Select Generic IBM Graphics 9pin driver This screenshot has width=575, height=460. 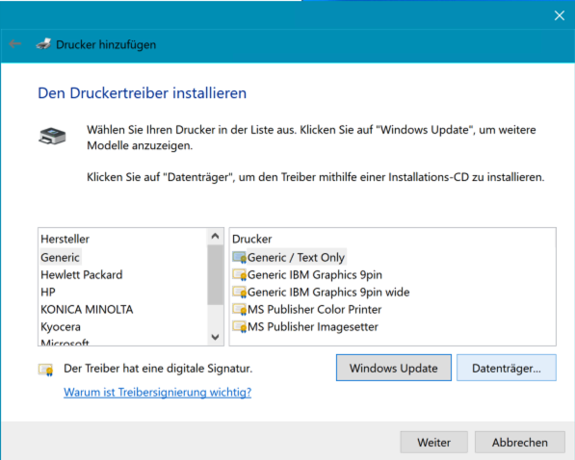point(315,275)
